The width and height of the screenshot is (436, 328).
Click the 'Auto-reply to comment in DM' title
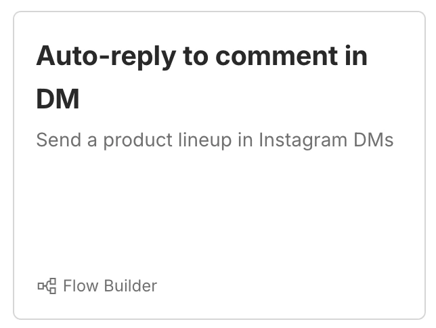tap(202, 77)
